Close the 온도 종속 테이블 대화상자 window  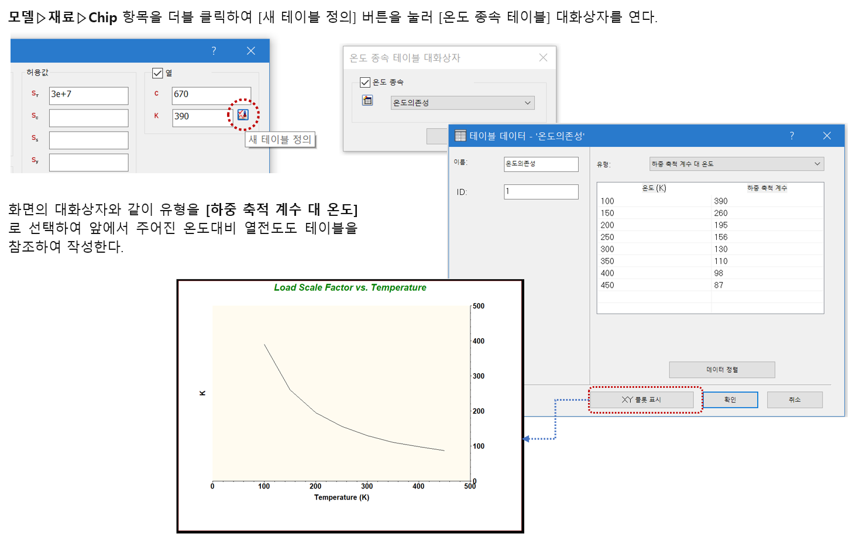pyautogui.click(x=543, y=57)
